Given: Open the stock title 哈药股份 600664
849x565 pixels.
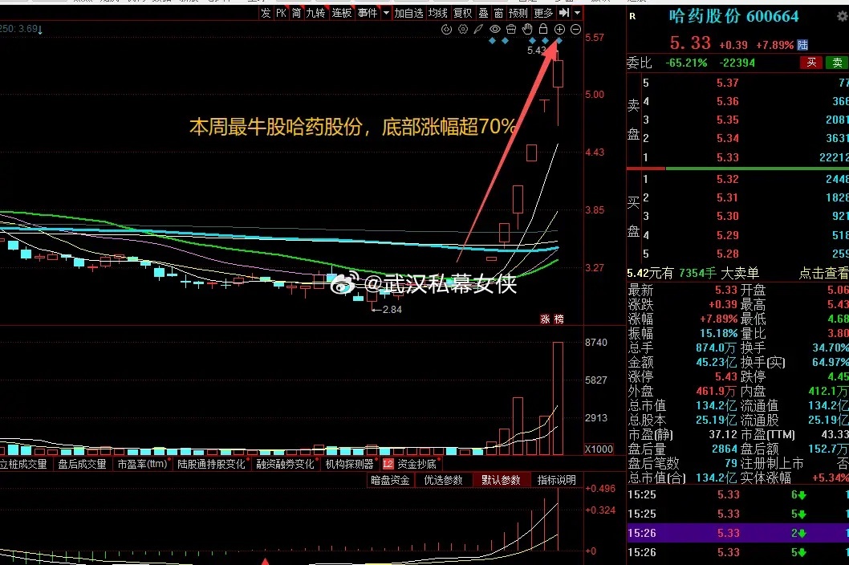Looking at the screenshot, I should tap(733, 16).
